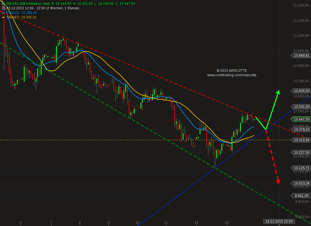Click the 10.700,00 price axis label
This screenshot has width=311, height=226.
(301, 81)
